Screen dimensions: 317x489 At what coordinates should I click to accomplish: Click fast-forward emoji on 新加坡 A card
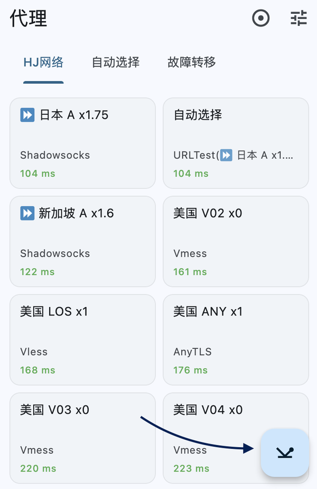click(x=27, y=213)
